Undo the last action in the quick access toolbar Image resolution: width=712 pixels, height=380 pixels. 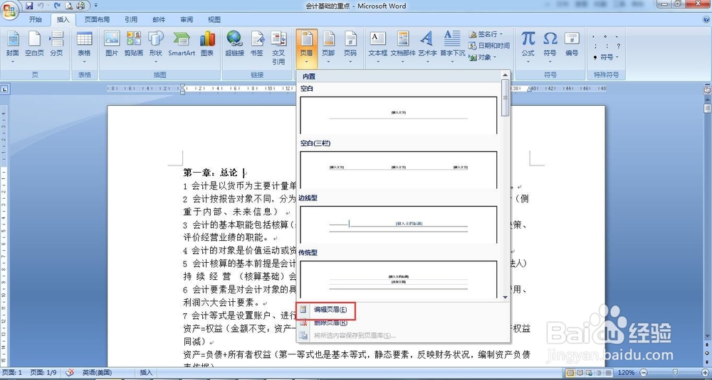pyautogui.click(x=41, y=6)
